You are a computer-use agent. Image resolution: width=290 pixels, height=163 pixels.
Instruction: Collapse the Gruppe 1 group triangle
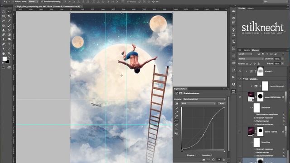click(244, 79)
